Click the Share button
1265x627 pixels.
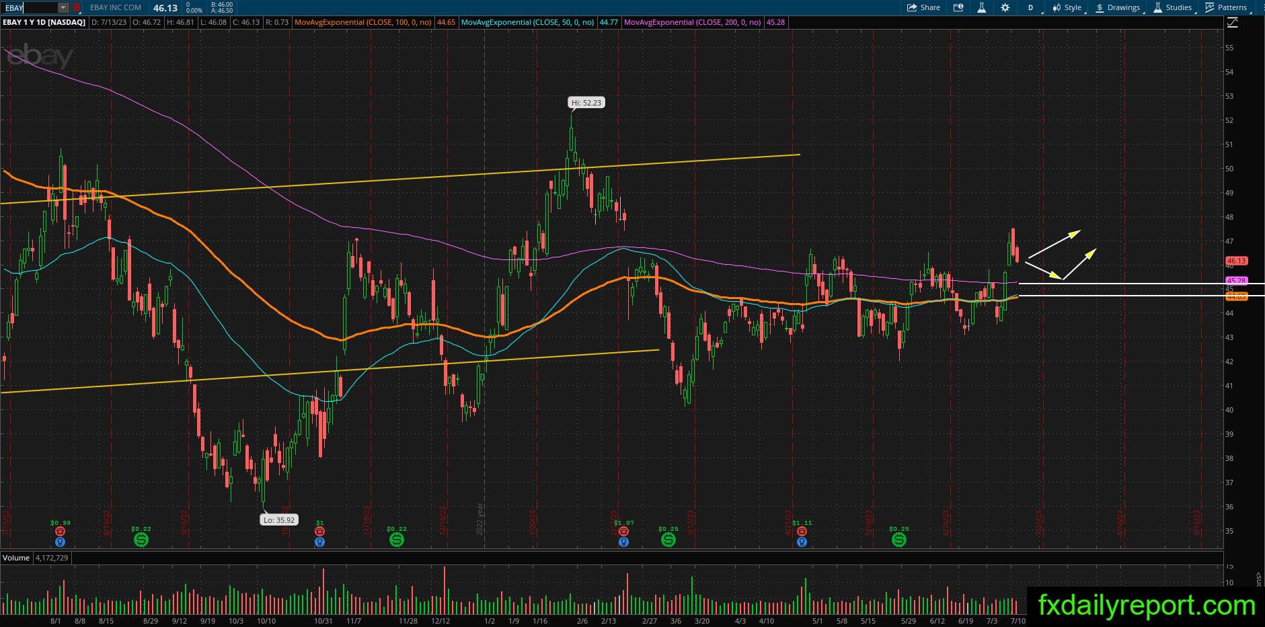923,7
